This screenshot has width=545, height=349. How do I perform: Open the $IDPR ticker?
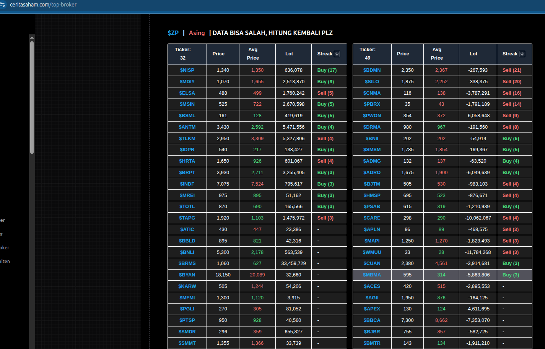(187, 150)
